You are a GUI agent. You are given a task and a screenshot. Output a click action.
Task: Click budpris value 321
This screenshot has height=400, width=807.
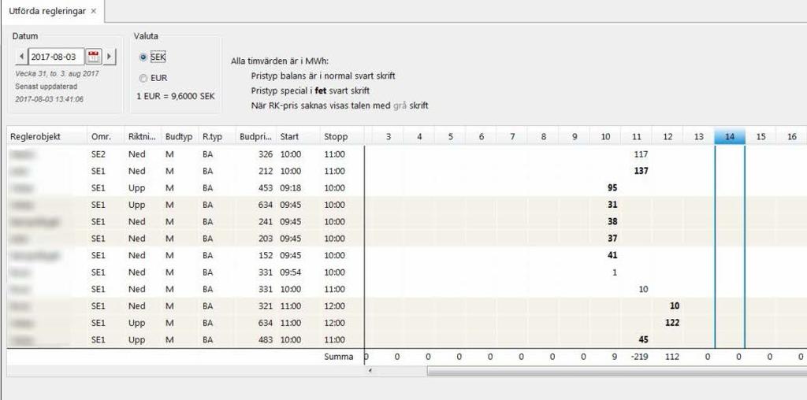(266, 306)
